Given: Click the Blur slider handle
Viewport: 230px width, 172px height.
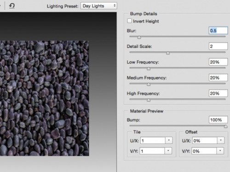Looking at the screenshot, I should (x=139, y=37).
